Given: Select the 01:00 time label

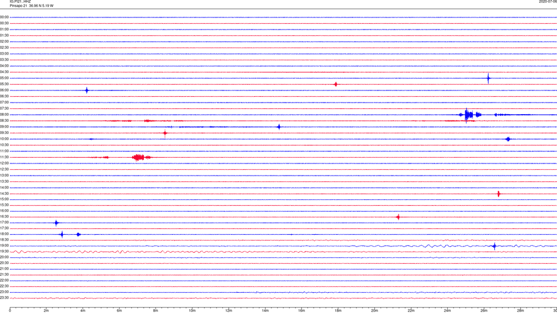Looking at the screenshot, I should [4, 30].
